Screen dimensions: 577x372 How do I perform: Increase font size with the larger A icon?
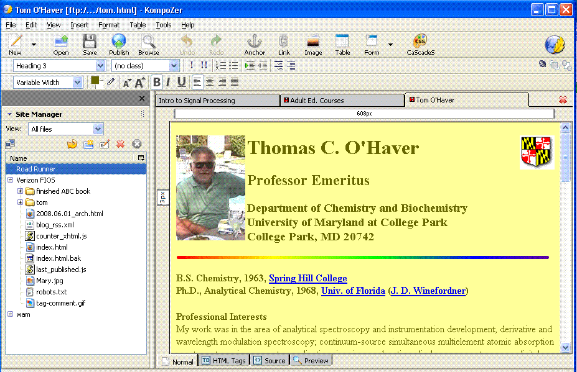click(x=140, y=82)
